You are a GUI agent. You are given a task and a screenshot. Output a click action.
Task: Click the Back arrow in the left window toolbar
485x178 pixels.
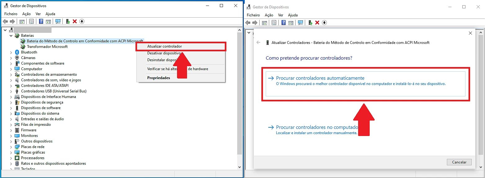5,21
